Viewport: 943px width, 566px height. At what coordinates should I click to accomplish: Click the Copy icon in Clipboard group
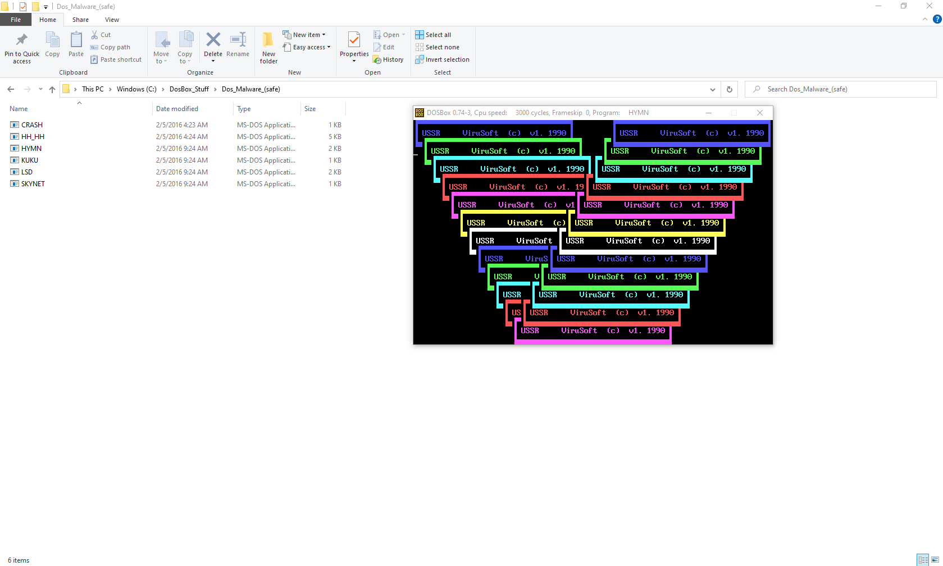pyautogui.click(x=52, y=40)
